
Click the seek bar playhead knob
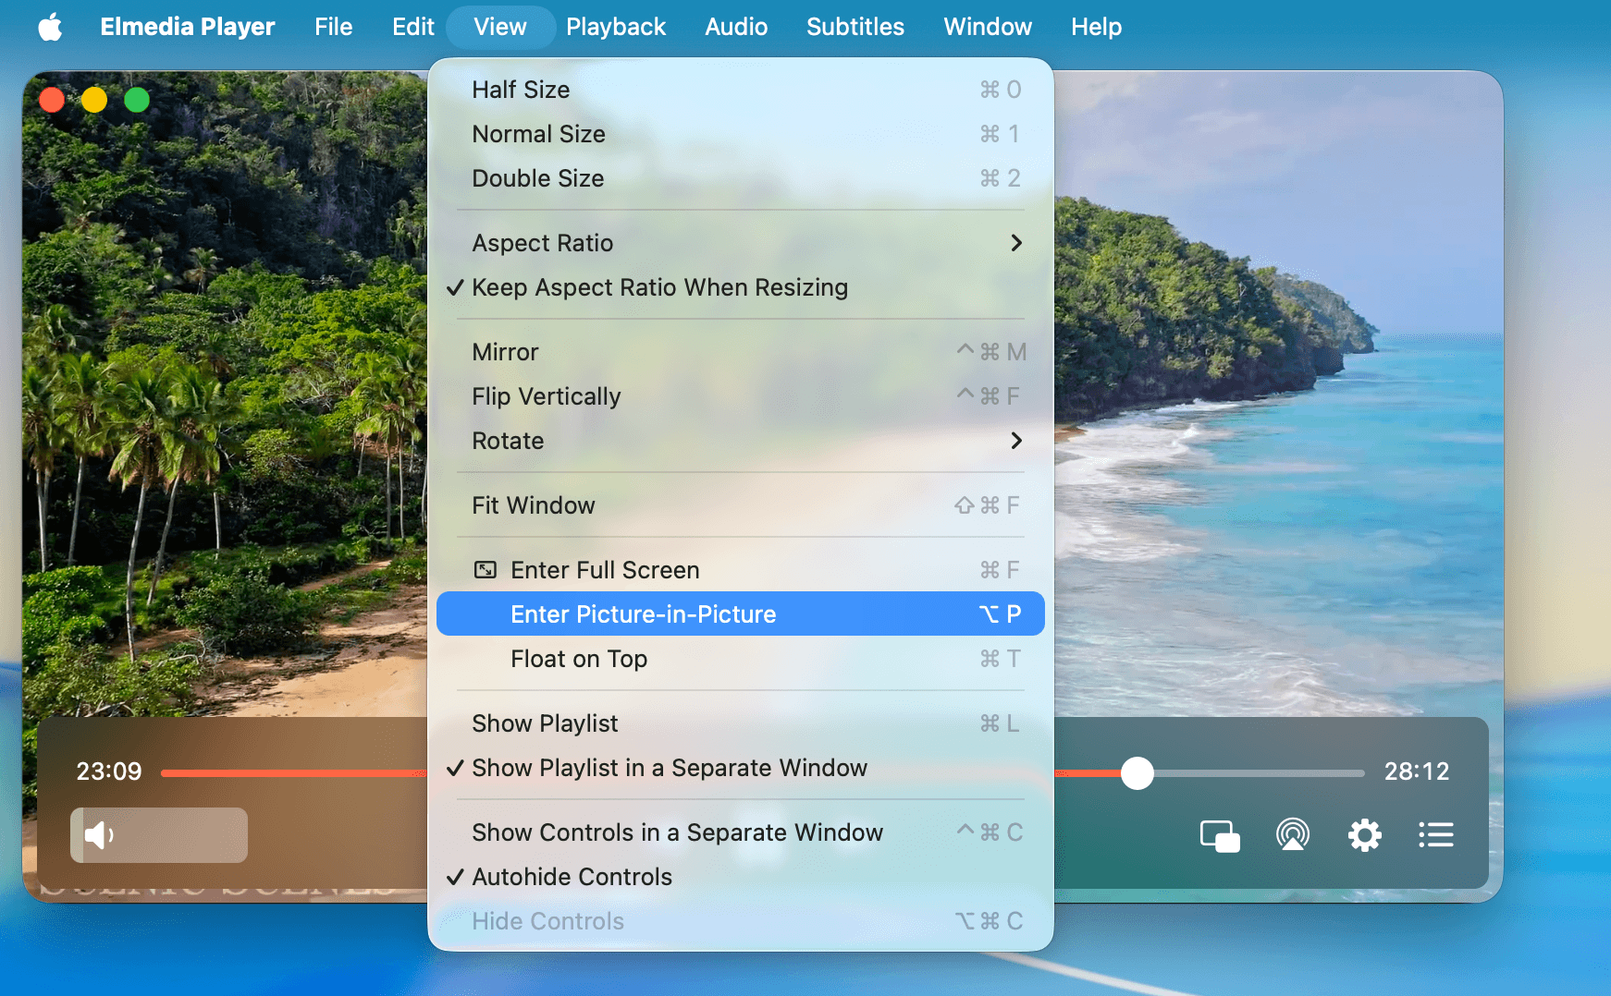(1138, 772)
